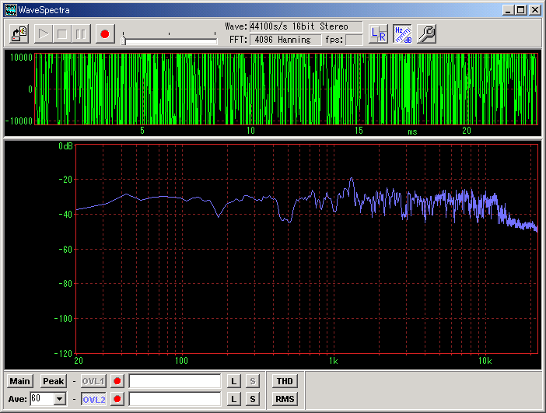Click the Play button
This screenshot has height=413, width=546.
click(44, 33)
